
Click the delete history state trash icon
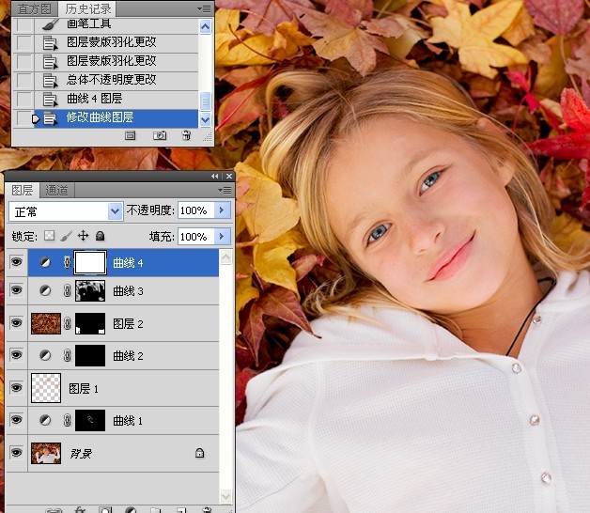coord(186,135)
